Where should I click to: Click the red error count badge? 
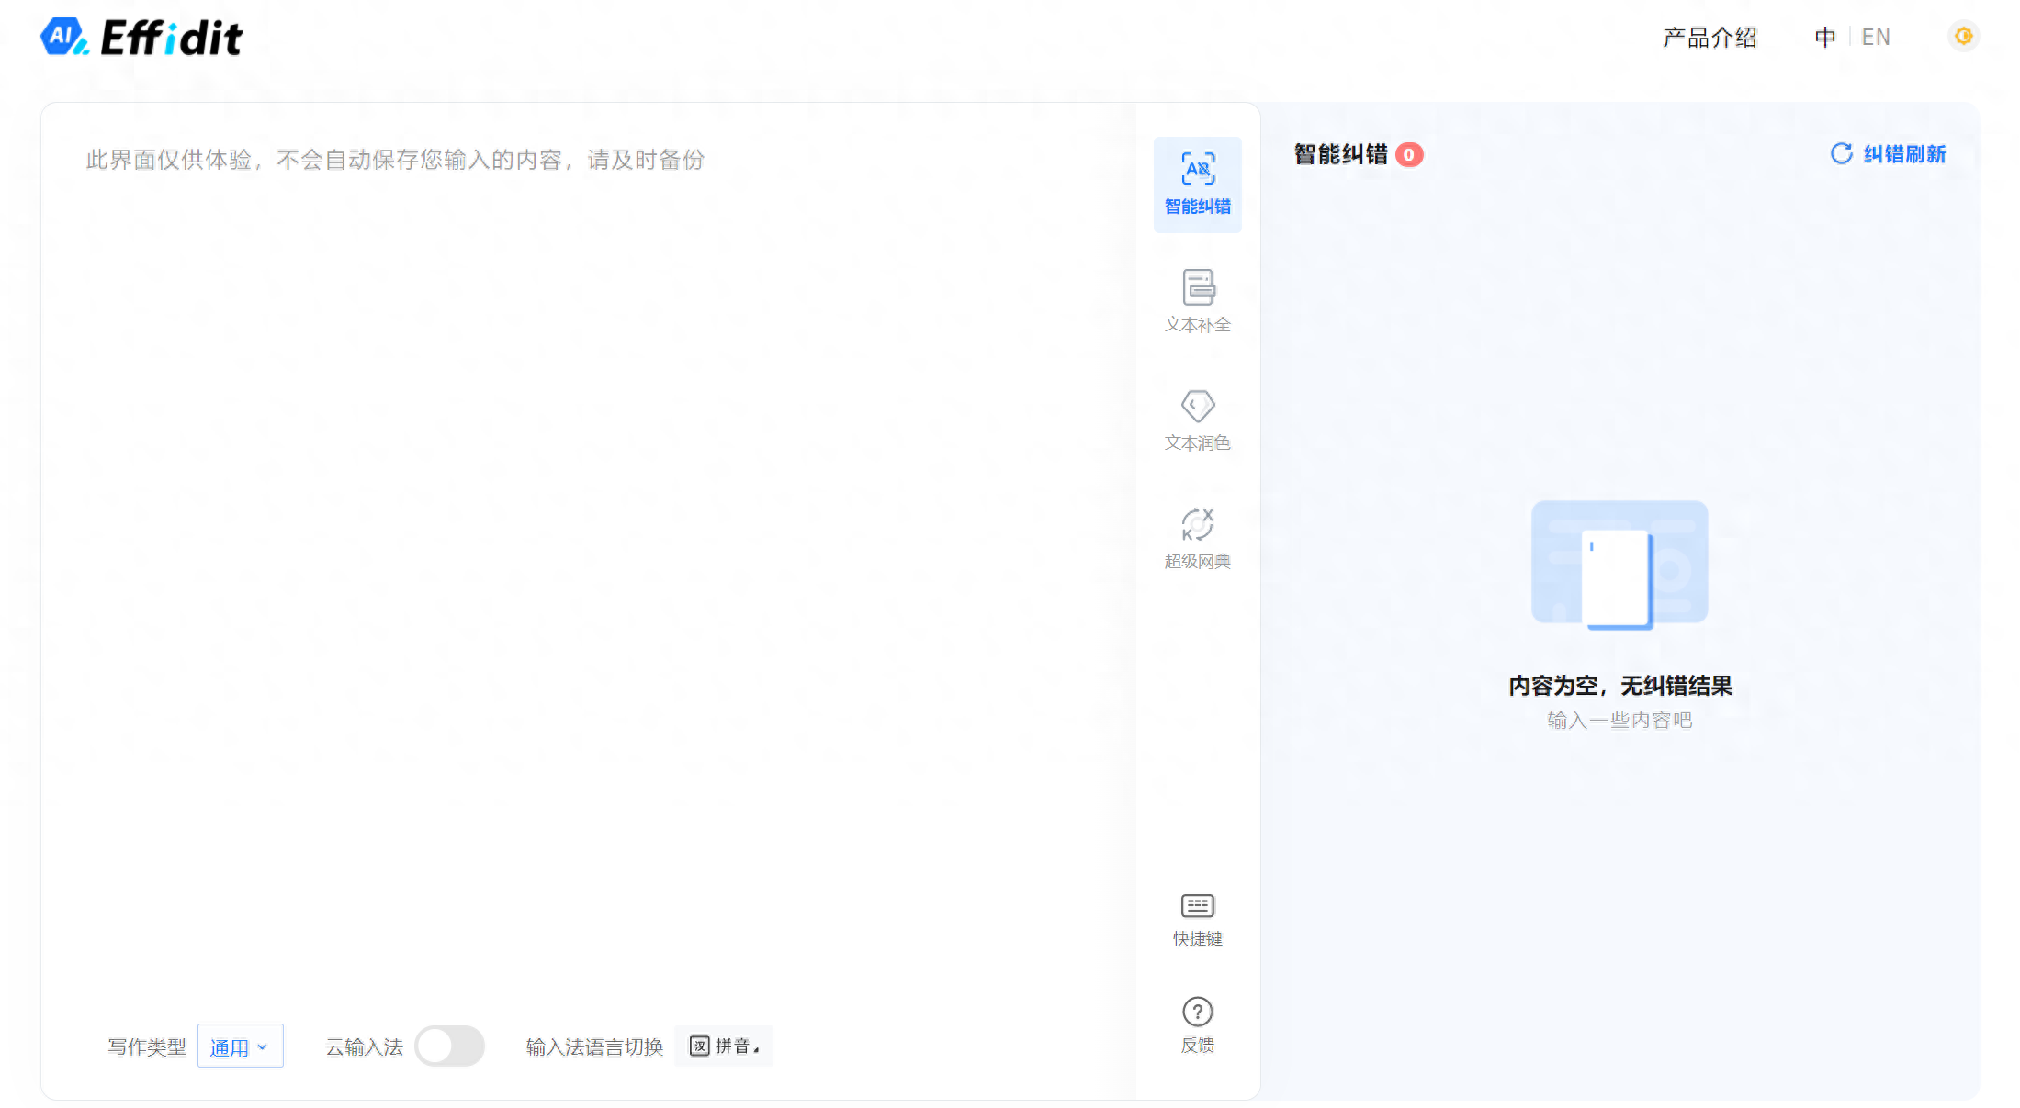coord(1408,154)
